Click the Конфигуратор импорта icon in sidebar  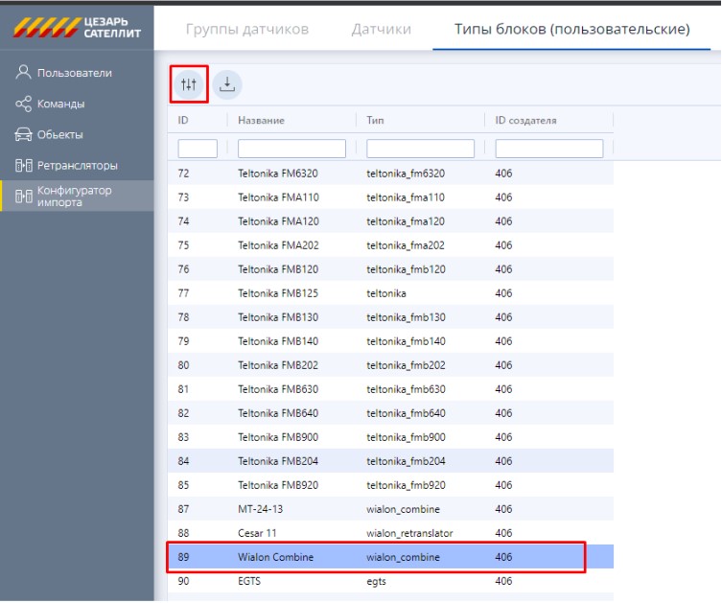point(23,197)
